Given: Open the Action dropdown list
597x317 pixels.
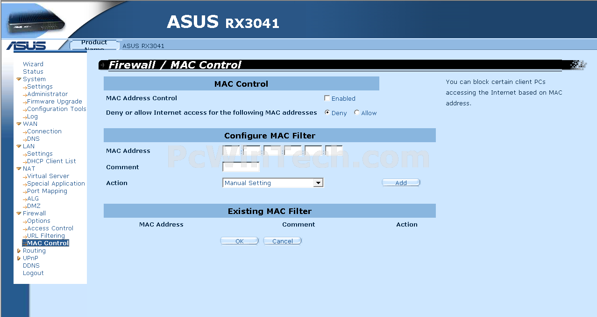Looking at the screenshot, I should coord(318,183).
